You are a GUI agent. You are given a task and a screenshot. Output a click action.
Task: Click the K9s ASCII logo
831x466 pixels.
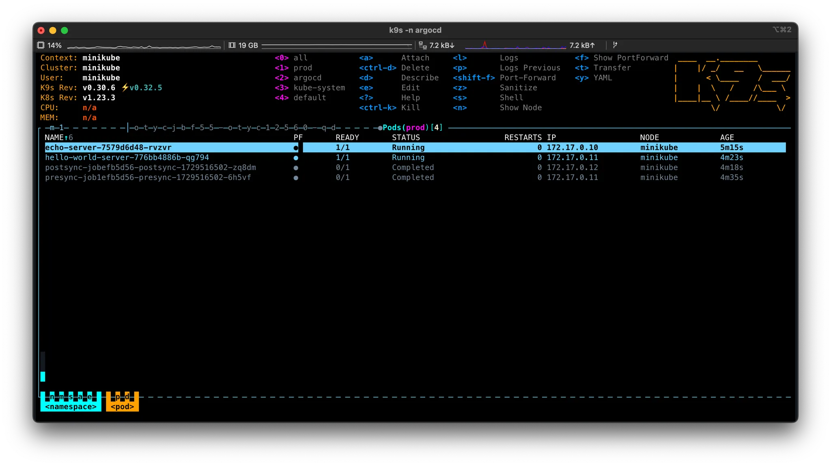(732, 84)
